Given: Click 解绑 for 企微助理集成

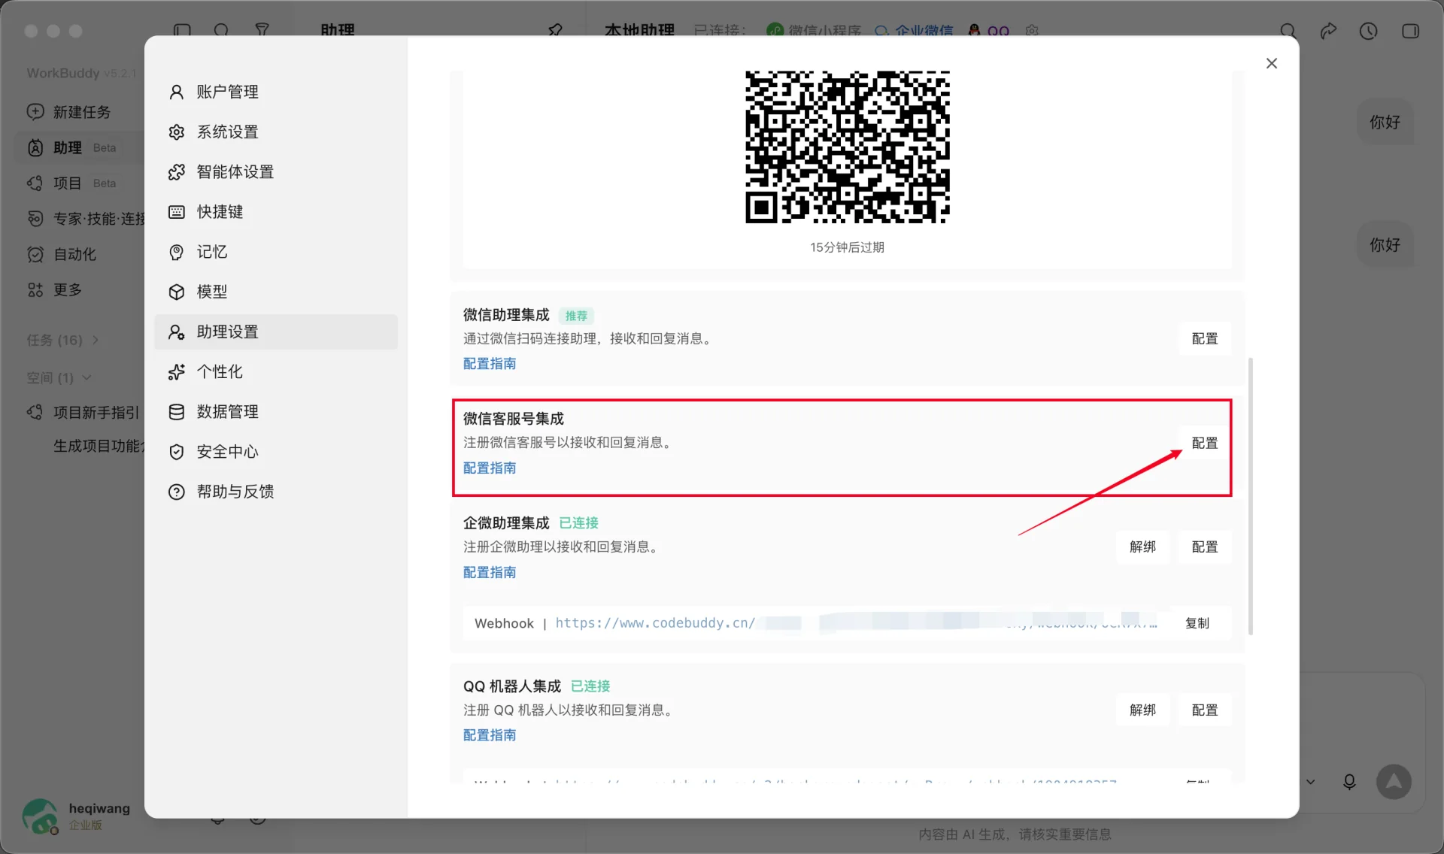Looking at the screenshot, I should [x=1142, y=547].
